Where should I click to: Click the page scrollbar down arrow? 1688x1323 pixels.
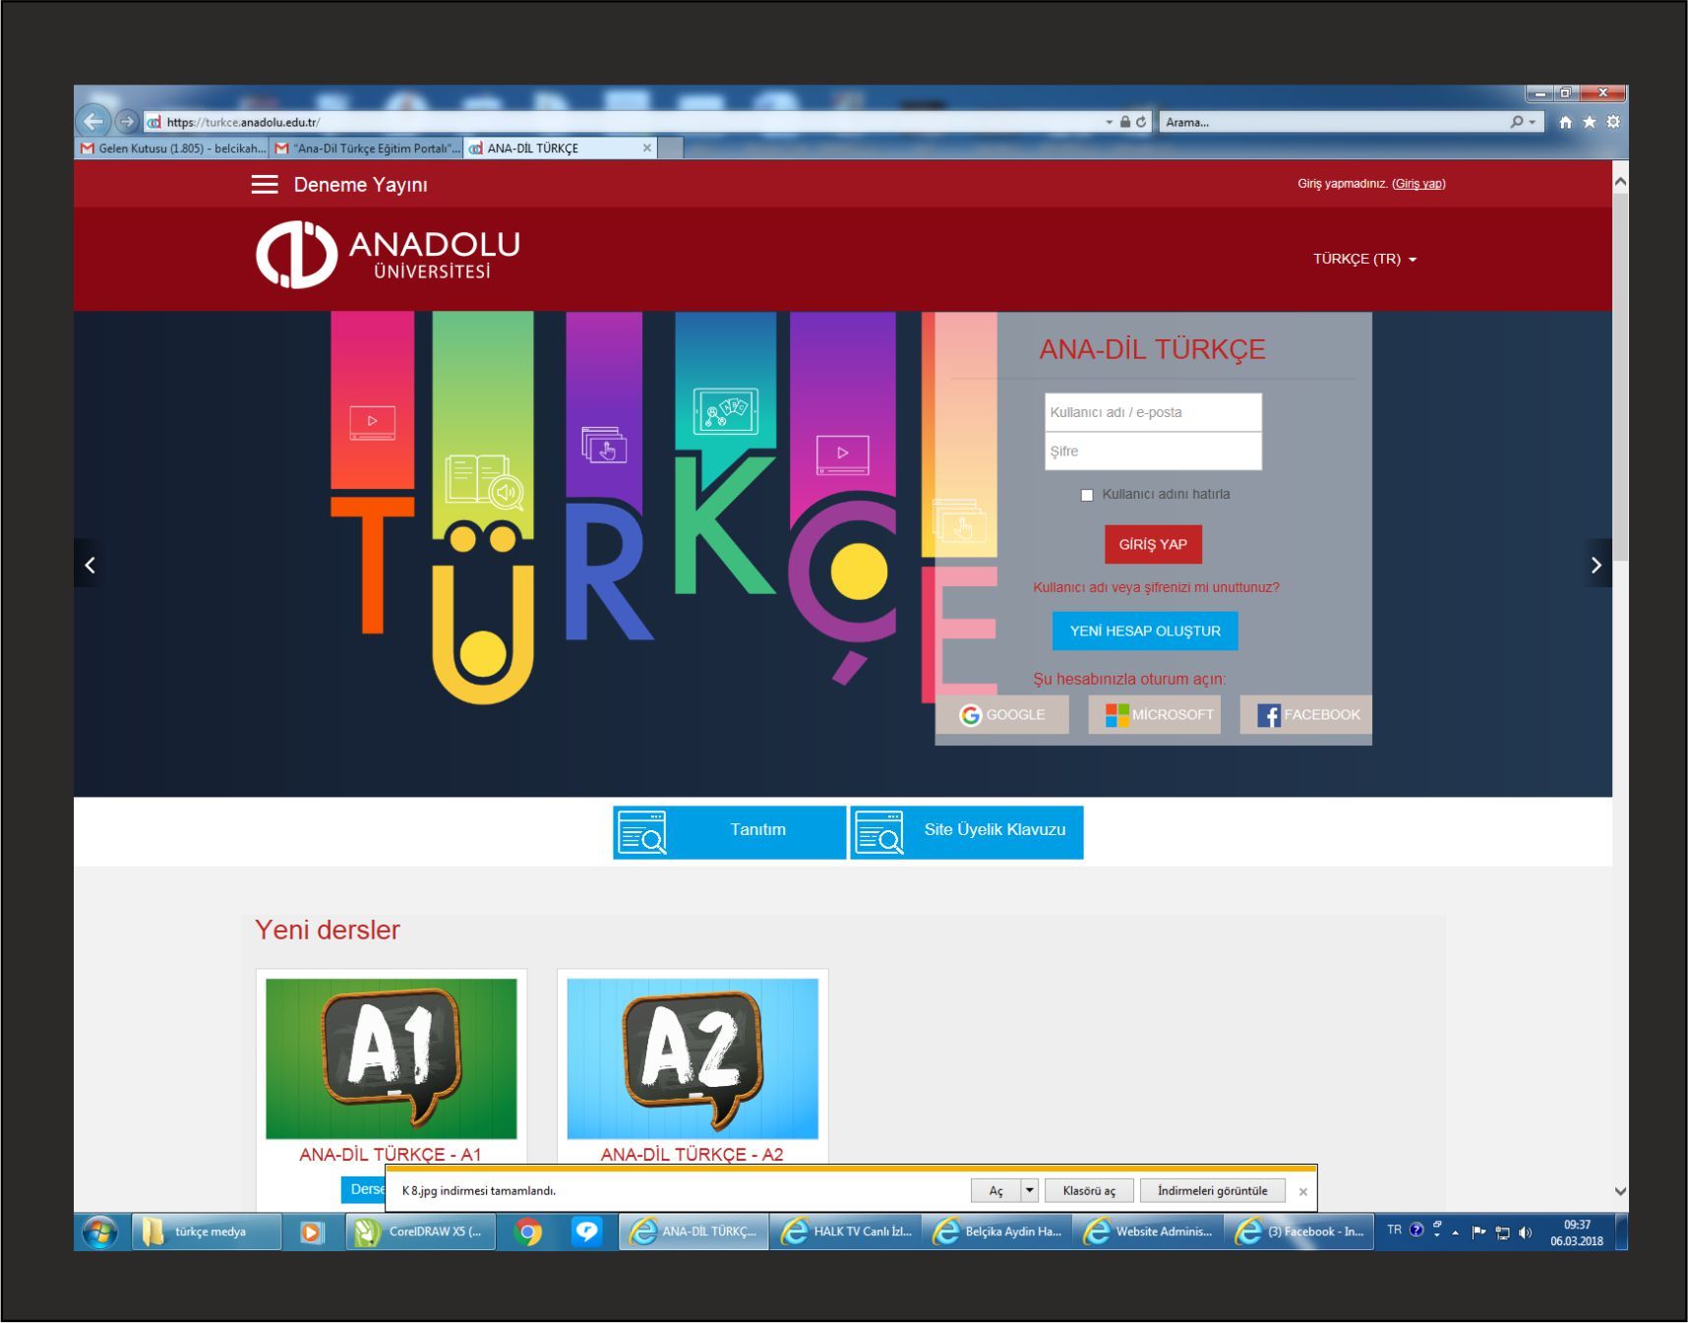coord(1620,1191)
